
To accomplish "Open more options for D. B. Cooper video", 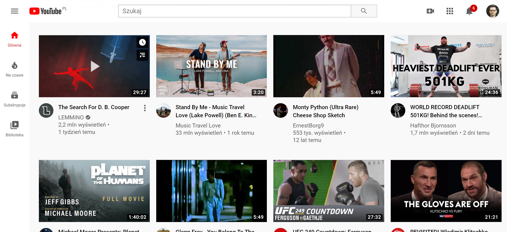I will click(145, 108).
